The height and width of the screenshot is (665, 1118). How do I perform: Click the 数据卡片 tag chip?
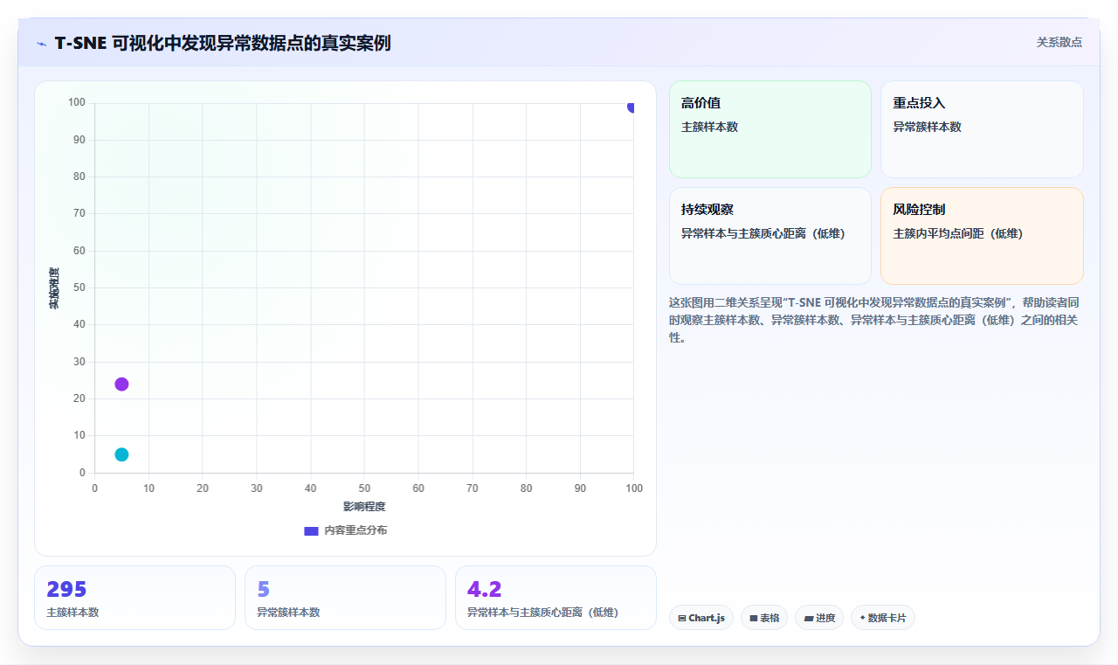[883, 618]
